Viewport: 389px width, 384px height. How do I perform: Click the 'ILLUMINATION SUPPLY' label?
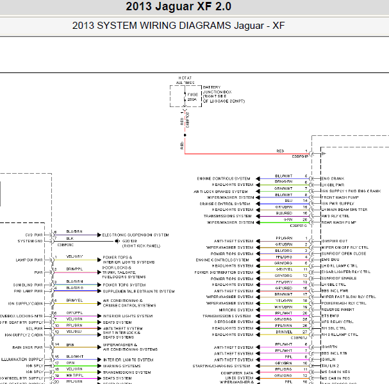(x=22, y=360)
